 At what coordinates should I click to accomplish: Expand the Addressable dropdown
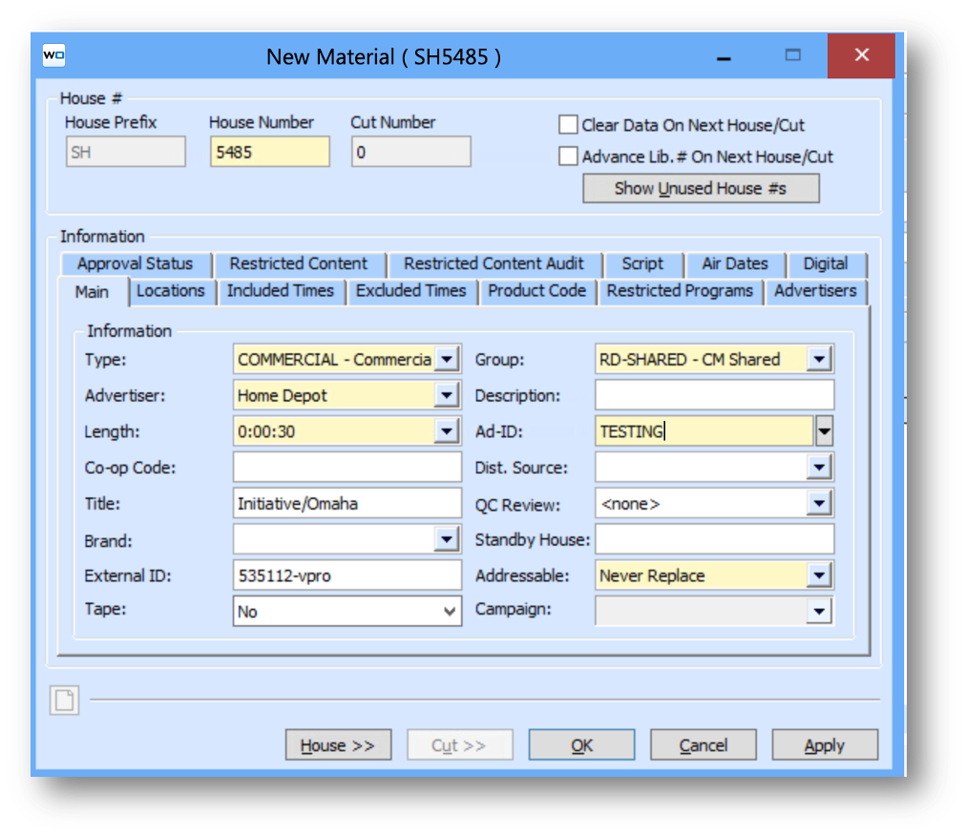pyautogui.click(x=819, y=575)
